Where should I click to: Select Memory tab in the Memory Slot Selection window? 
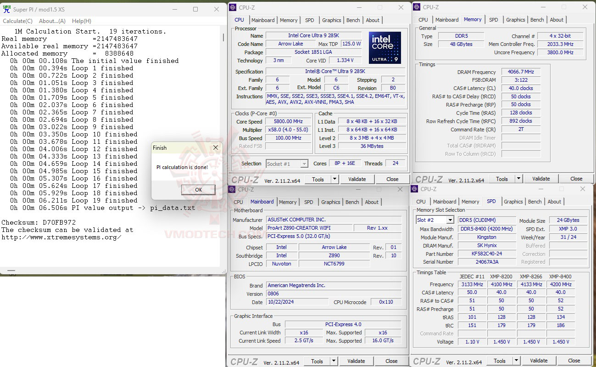tap(470, 202)
